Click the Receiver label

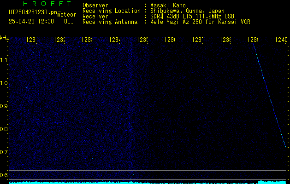click(95, 17)
